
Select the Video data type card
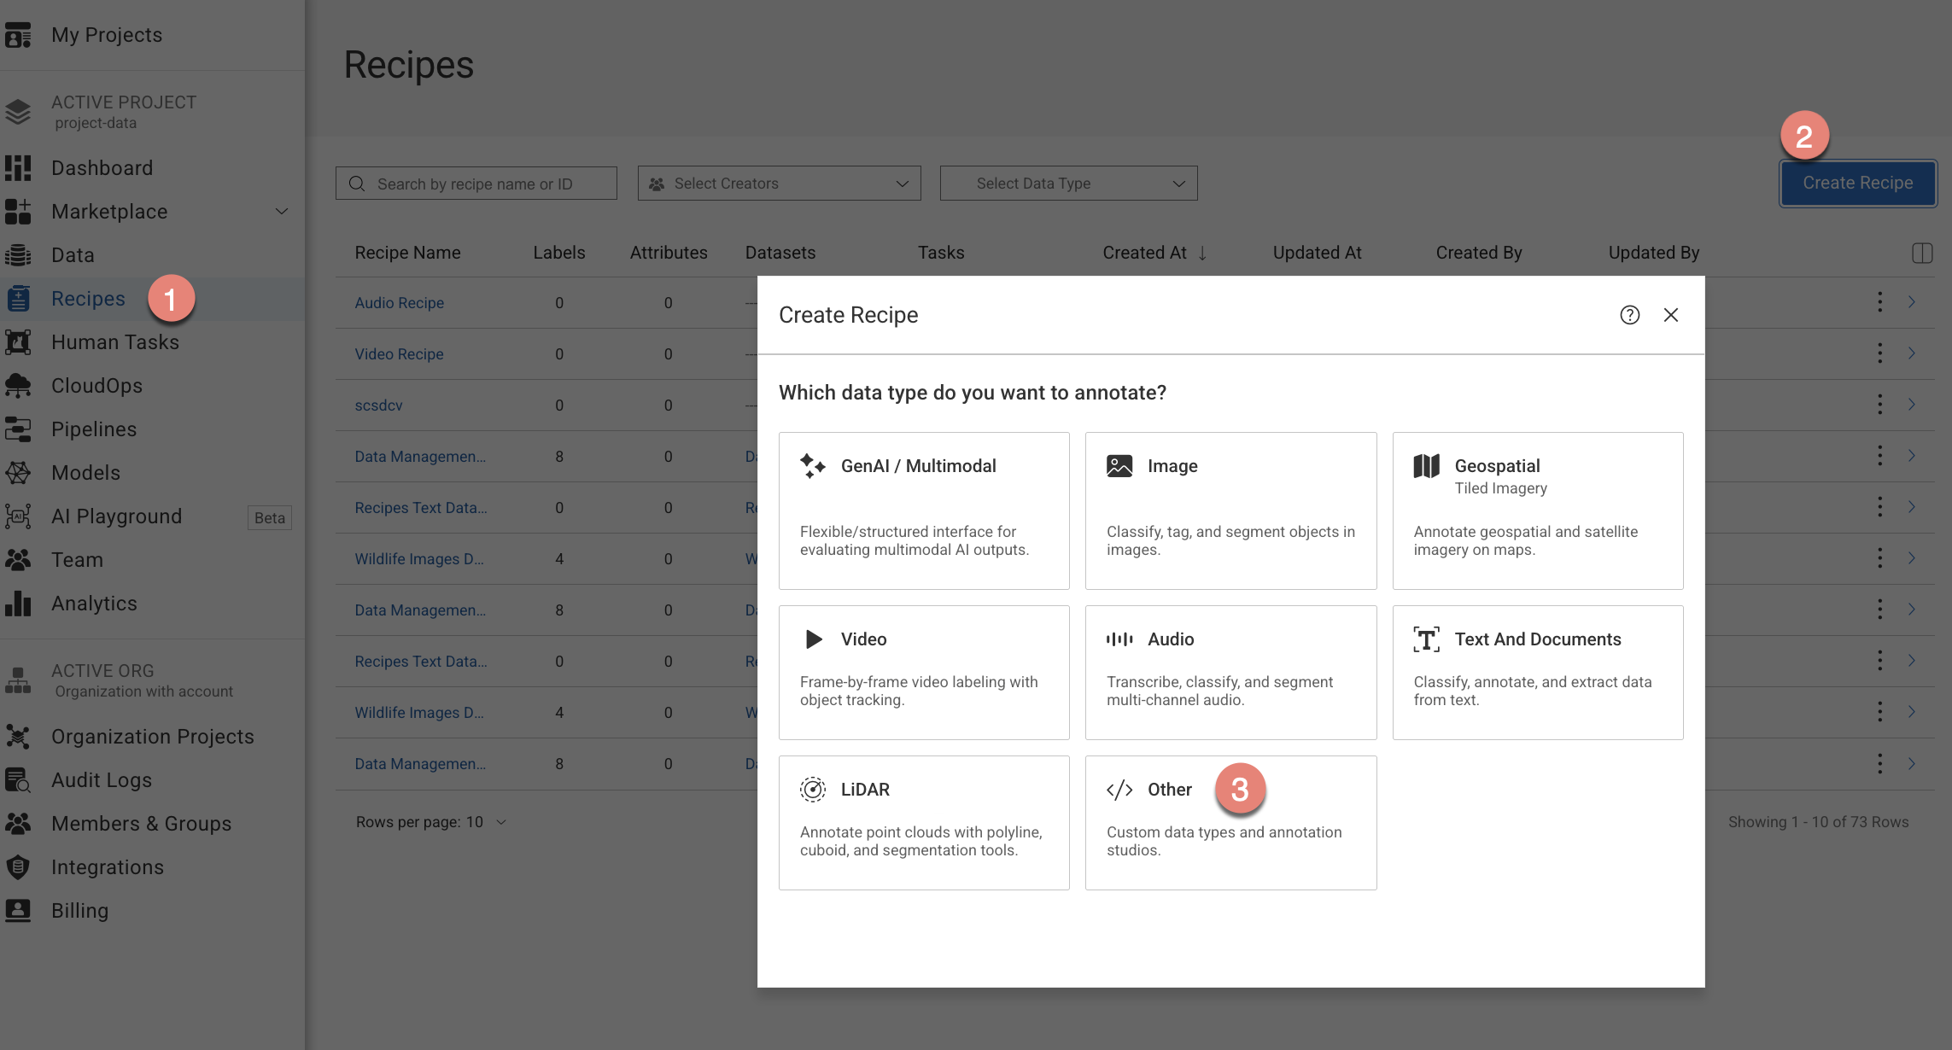tap(924, 673)
